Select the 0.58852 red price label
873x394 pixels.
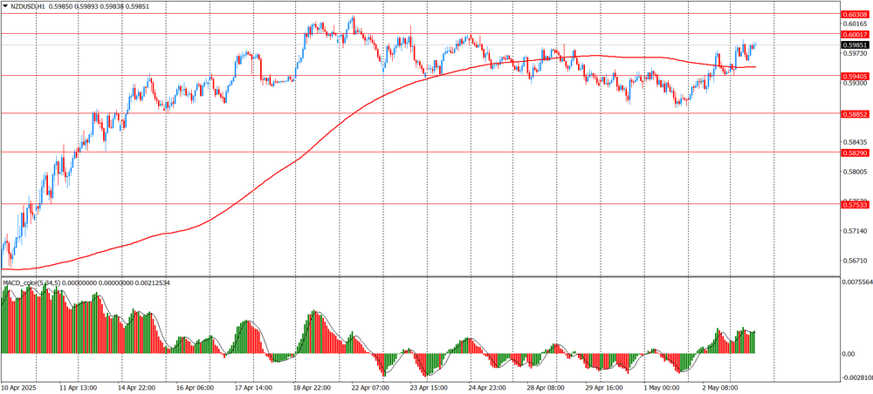point(855,113)
